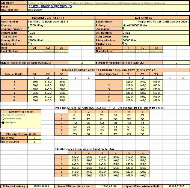Viewport: 190px width, 188px height.
Task: Click the Laboratory name field
Action: 109,3
